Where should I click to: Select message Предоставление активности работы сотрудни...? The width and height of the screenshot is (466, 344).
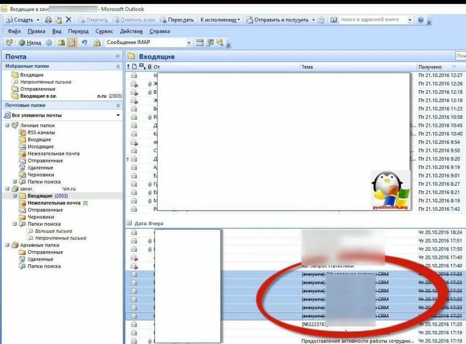[358, 341]
